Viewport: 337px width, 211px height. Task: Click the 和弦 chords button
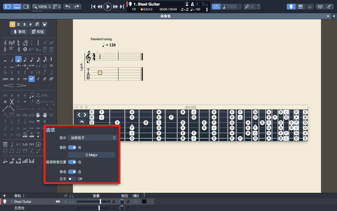(38, 32)
